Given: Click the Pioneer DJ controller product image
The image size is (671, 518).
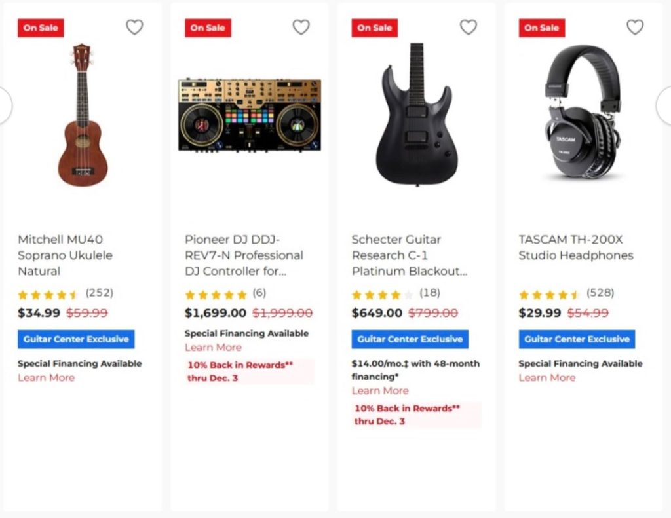Looking at the screenshot, I should pos(249,115).
